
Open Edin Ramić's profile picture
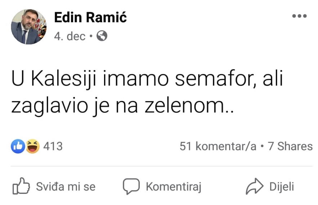click(x=29, y=27)
